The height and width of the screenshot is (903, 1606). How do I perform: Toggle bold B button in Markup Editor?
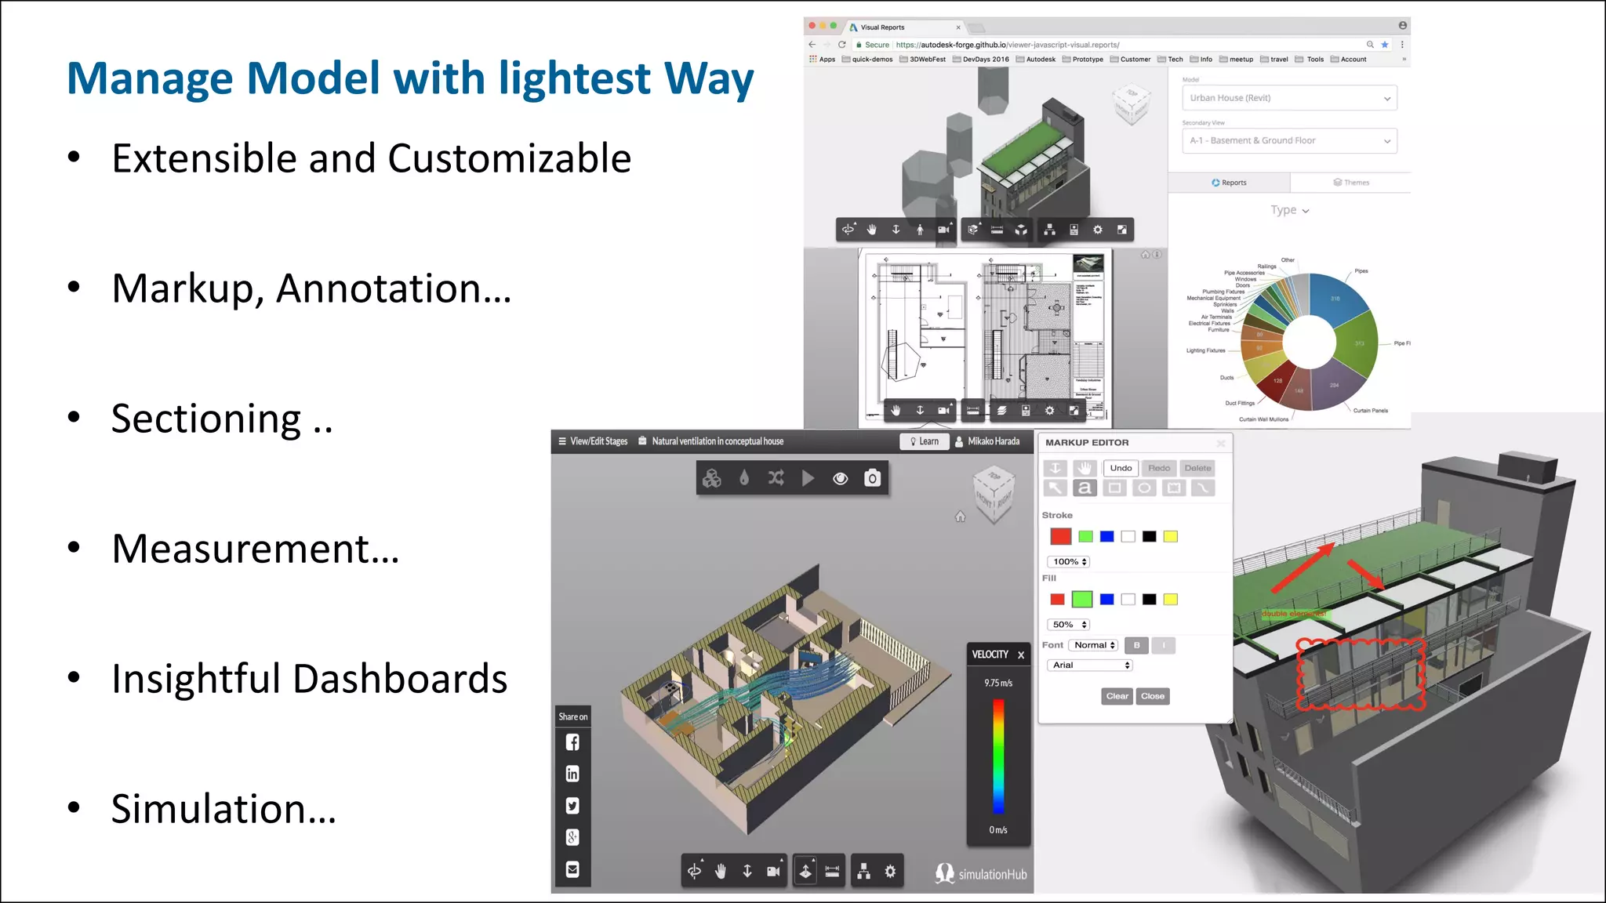1136,645
